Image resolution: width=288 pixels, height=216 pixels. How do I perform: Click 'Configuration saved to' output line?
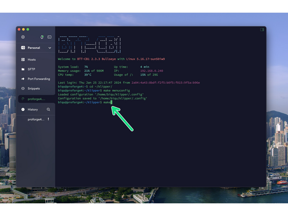click(103, 98)
